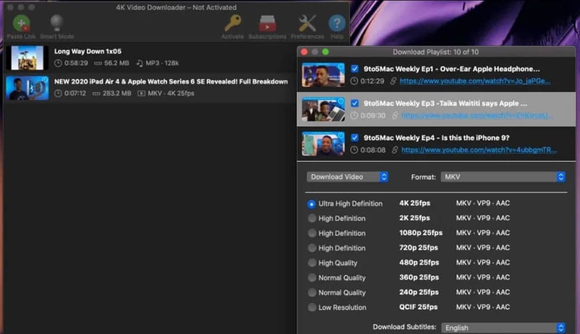Image resolution: width=580 pixels, height=334 pixels.
Task: Open the Help question mark icon
Action: (x=336, y=23)
